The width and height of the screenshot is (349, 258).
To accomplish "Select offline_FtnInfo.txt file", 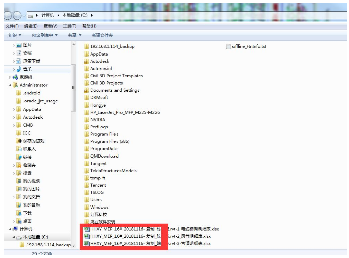I will click(x=246, y=46).
